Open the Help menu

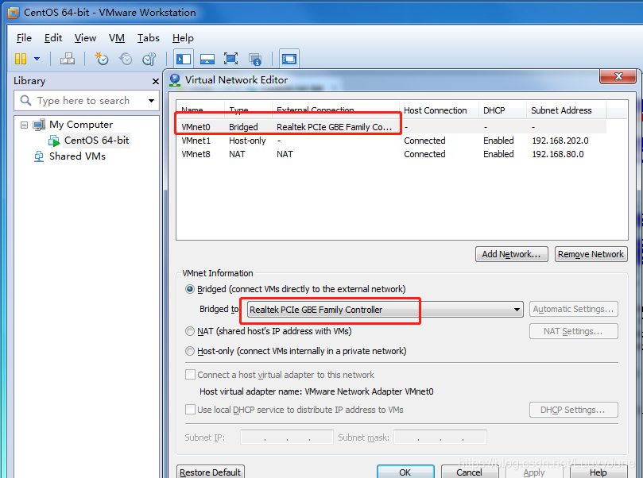[x=183, y=38]
